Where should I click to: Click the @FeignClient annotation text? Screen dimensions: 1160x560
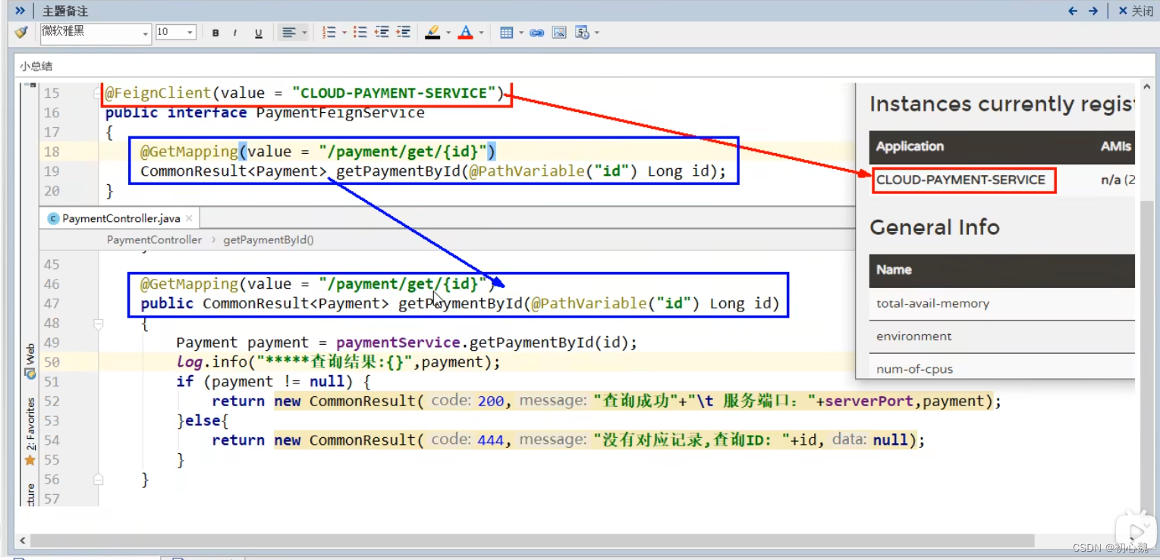[x=158, y=93]
